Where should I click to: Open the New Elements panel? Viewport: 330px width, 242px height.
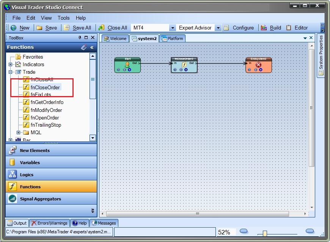[x=51, y=150]
